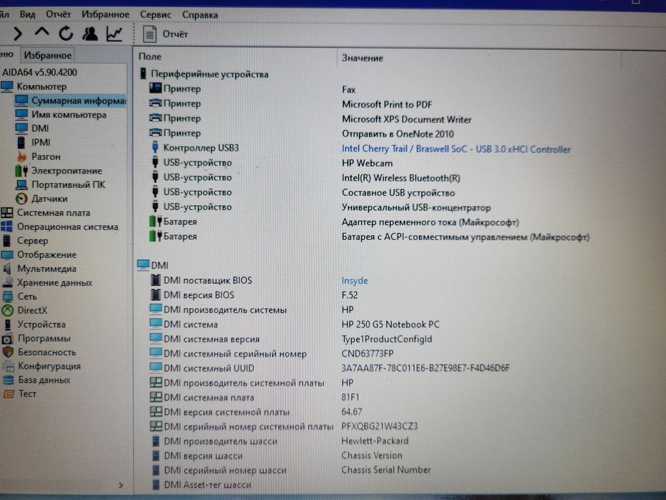Click the IPMI icon in sidebar tree

[21, 142]
